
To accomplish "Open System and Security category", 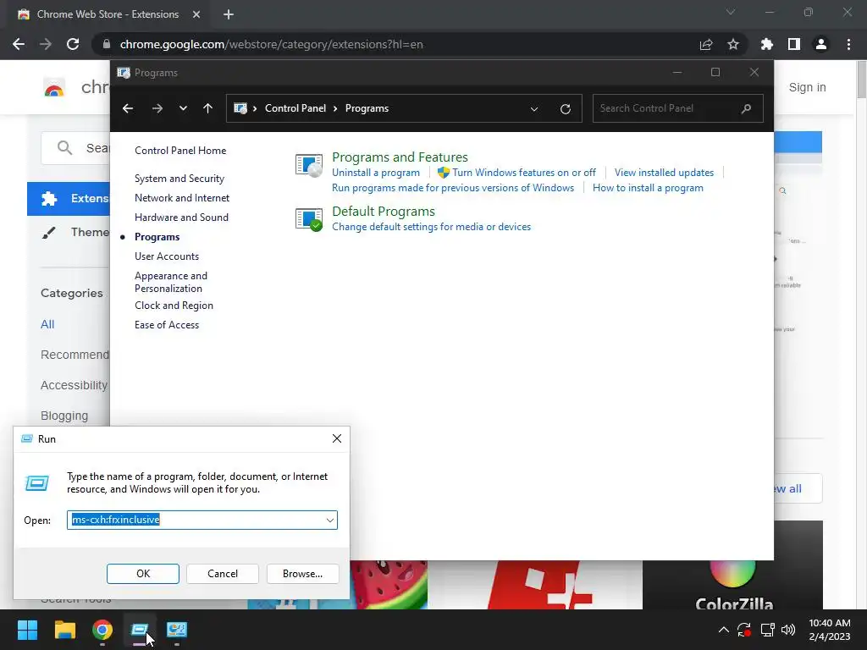I will (179, 179).
